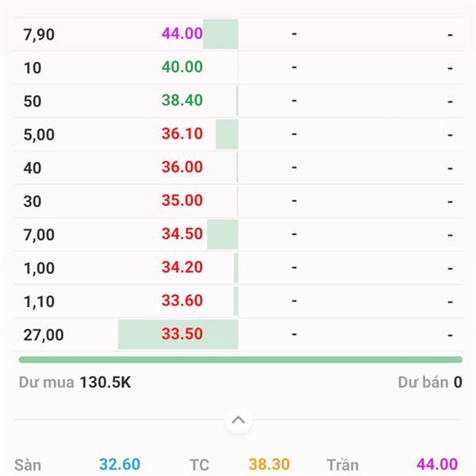This screenshot has width=476, height=476.
Task: Click the Dư bán 0 total
Action: 430,382
